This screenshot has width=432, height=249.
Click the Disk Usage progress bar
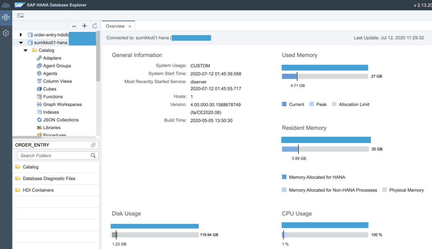pyautogui.click(x=155, y=235)
